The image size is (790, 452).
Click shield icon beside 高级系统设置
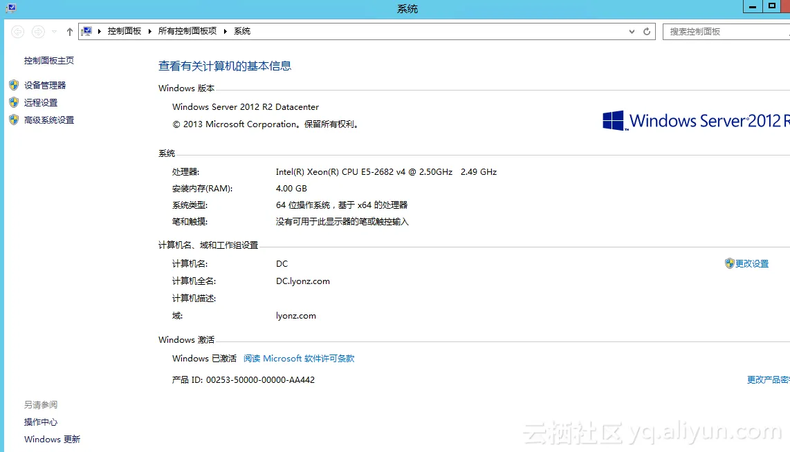click(x=14, y=120)
